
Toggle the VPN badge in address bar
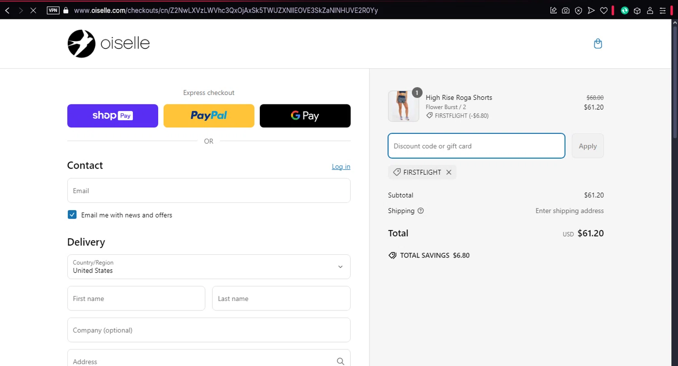click(53, 10)
